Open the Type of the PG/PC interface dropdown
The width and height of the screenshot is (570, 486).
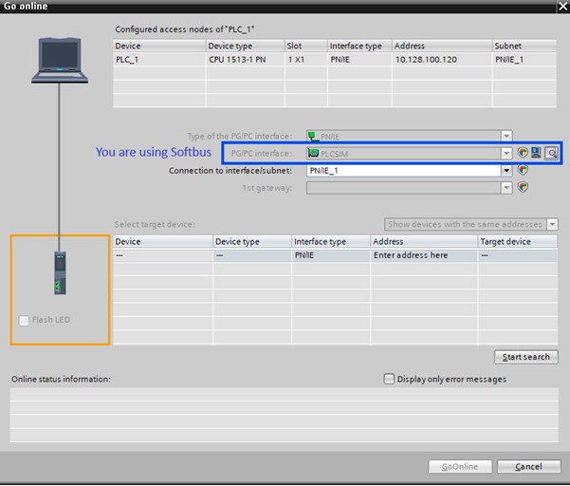pyautogui.click(x=506, y=137)
